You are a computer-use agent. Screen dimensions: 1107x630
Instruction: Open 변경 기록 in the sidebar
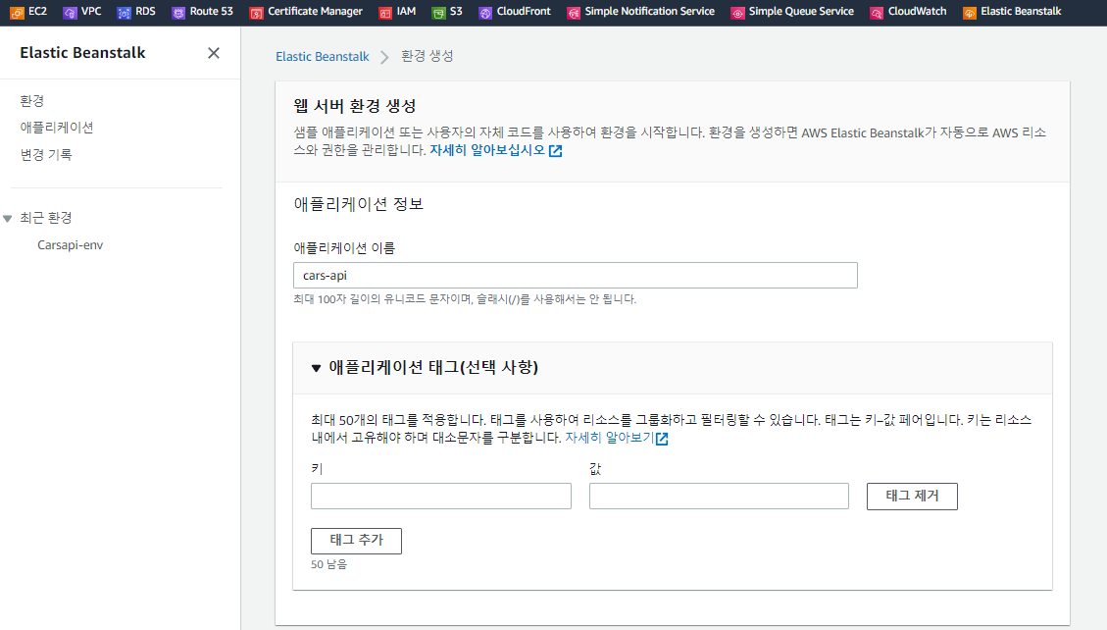(46, 155)
